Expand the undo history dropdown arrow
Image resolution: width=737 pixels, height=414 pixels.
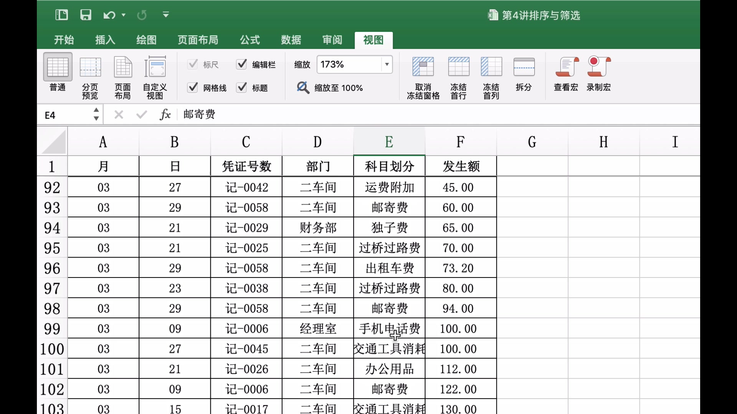pos(124,15)
